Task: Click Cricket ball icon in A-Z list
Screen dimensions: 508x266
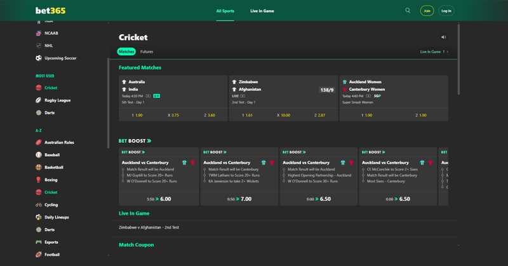Action: click(39, 192)
